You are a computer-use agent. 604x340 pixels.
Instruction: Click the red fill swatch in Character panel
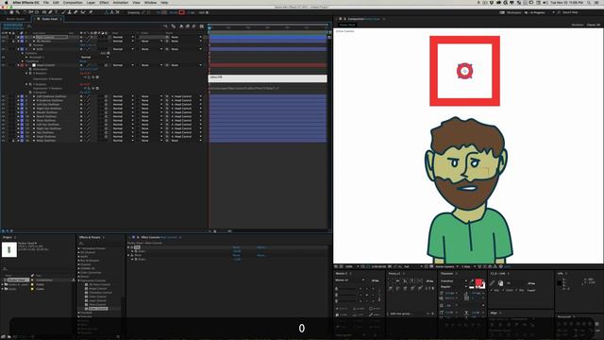(x=478, y=282)
